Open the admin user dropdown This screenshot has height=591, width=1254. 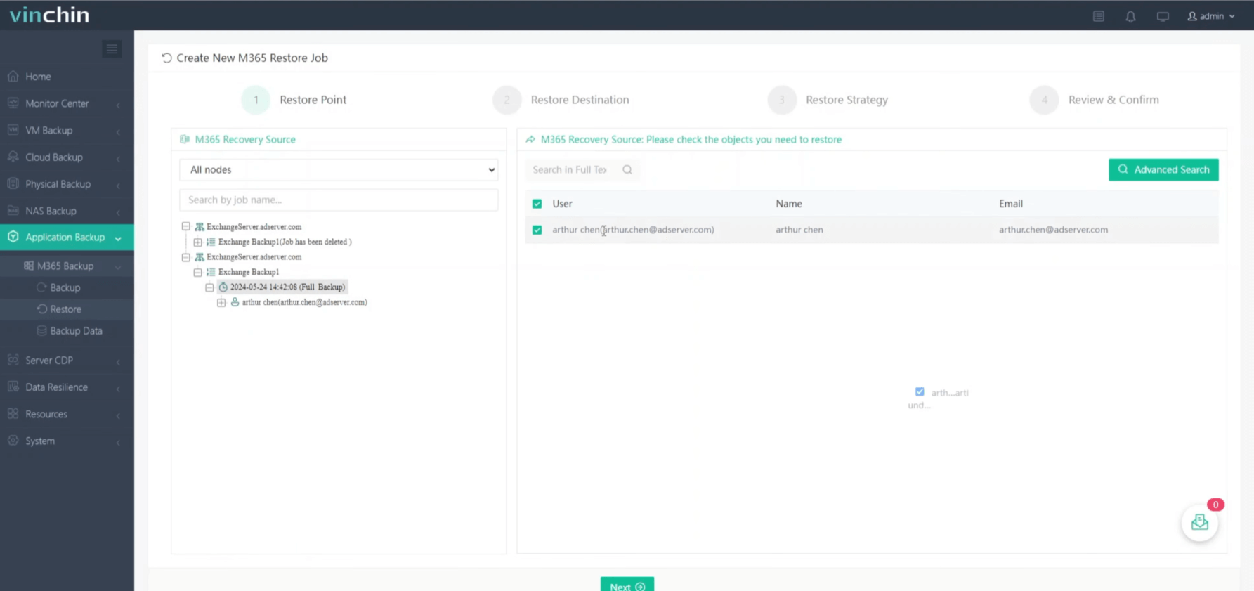(1211, 16)
